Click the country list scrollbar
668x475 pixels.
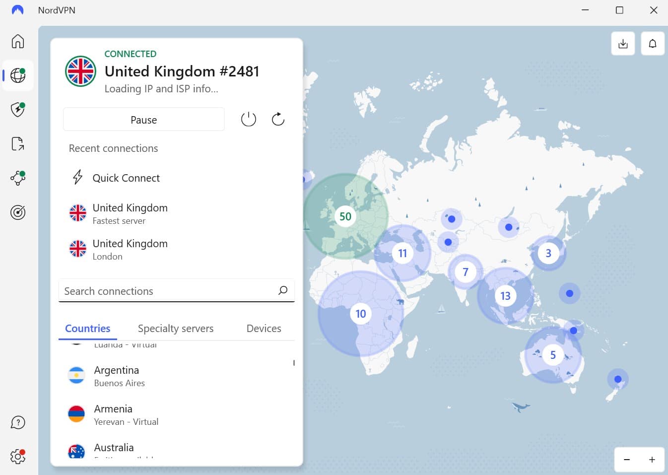click(294, 363)
